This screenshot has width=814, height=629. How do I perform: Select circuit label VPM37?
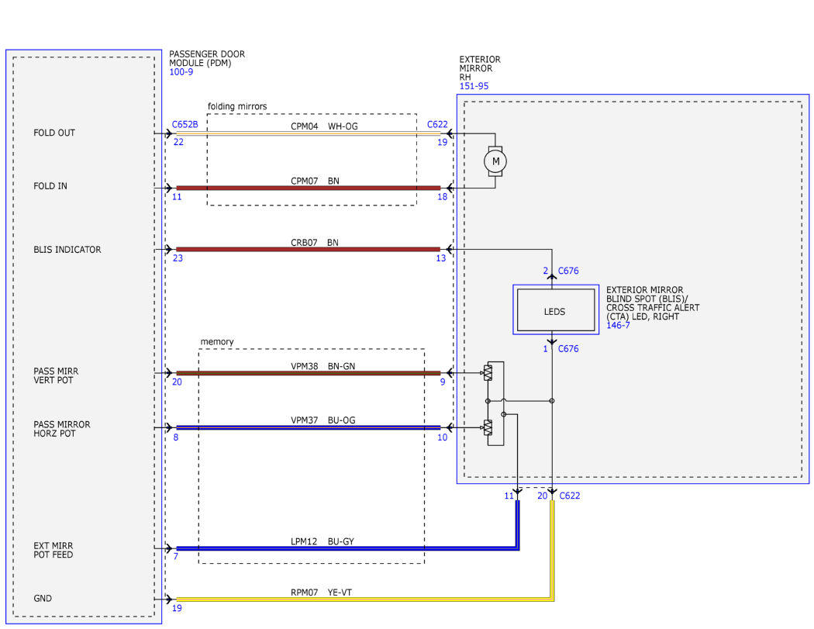click(x=304, y=420)
